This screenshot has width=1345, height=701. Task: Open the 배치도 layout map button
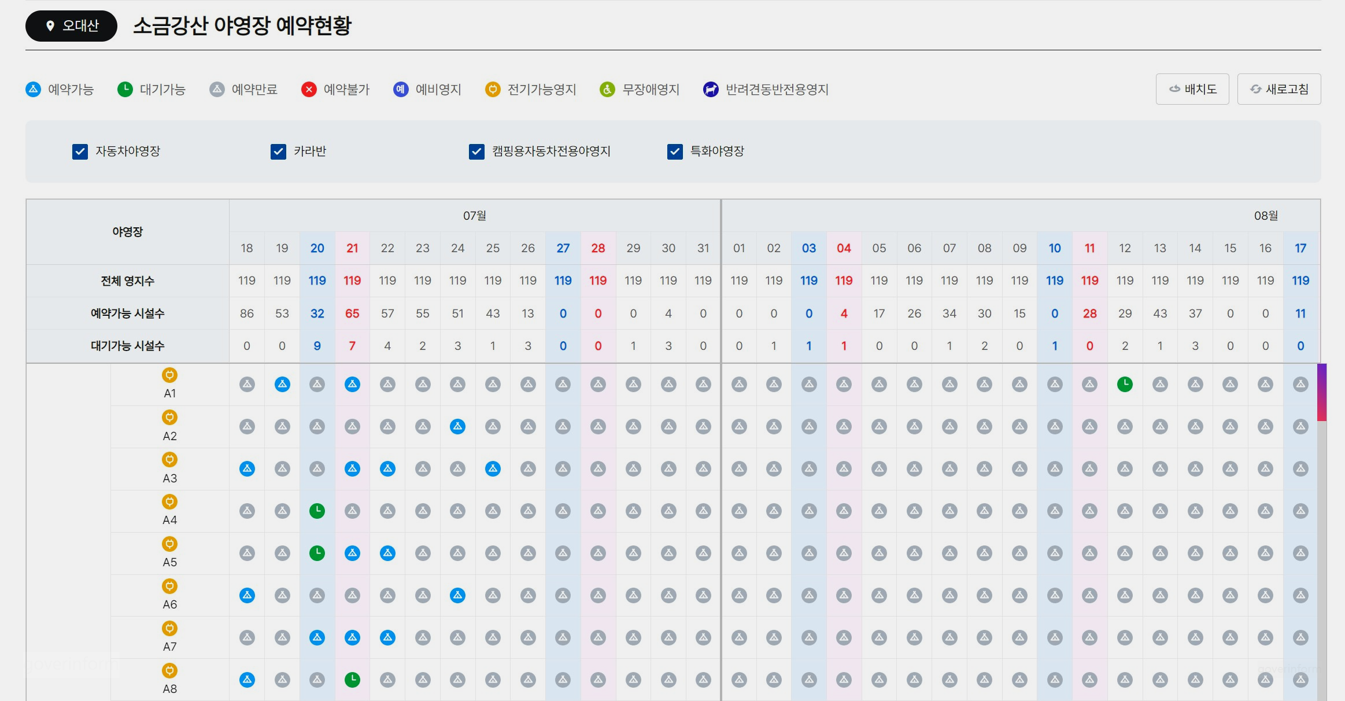pyautogui.click(x=1192, y=89)
